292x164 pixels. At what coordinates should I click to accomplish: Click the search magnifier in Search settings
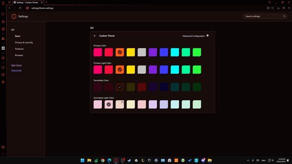tap(284, 16)
